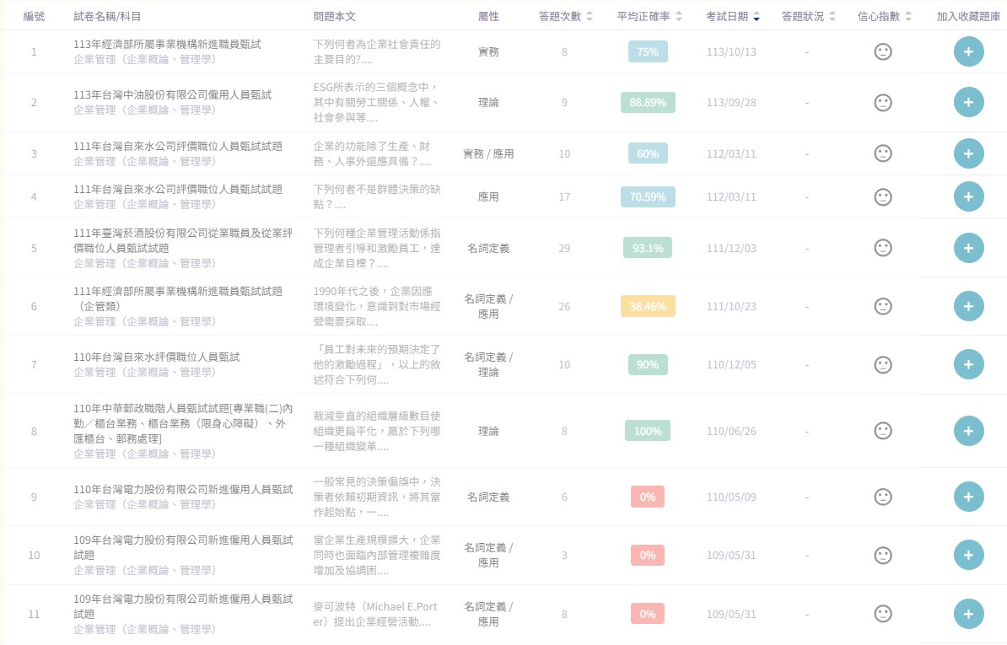Set confidence face icon for row 11
This screenshot has width=1007, height=645.
pos(883,614)
